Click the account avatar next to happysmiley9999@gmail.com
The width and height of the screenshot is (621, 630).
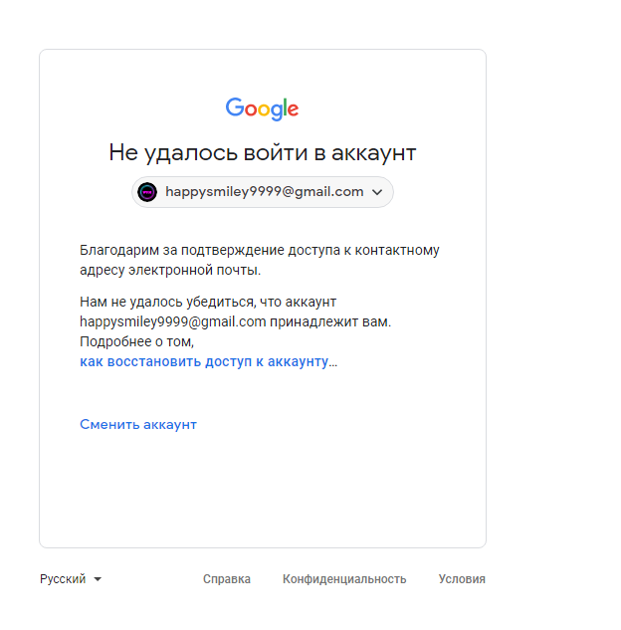click(x=147, y=192)
